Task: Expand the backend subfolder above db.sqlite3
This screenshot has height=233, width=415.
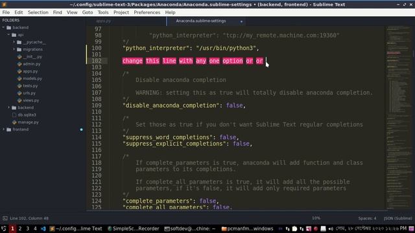Action: click(8, 108)
